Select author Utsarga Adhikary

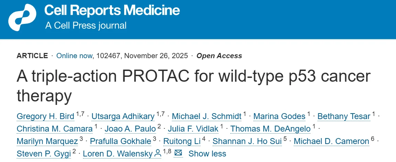123,116
